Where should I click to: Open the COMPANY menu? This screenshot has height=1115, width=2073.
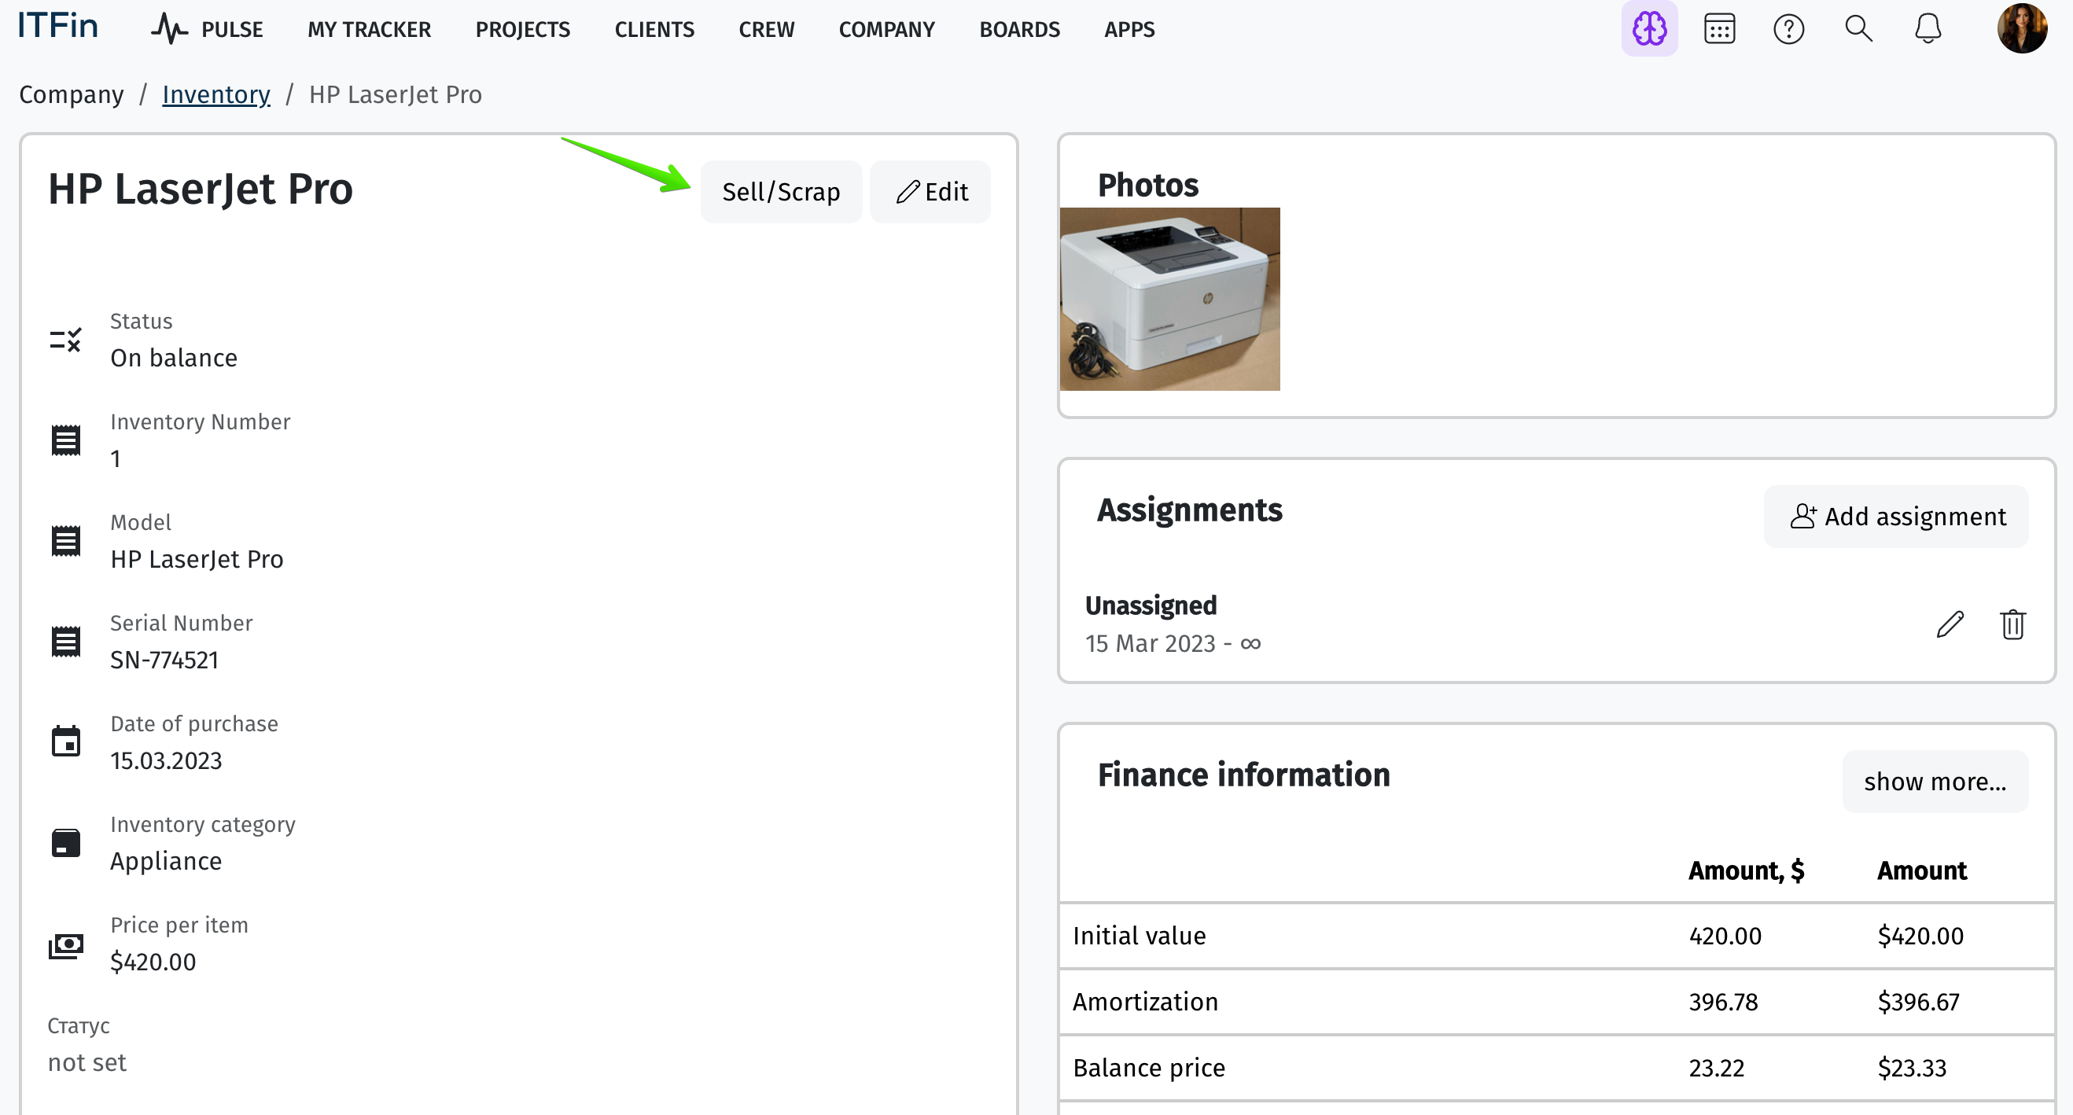[887, 30]
